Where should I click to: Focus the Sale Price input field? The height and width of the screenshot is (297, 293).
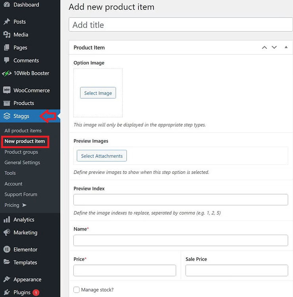(237, 270)
